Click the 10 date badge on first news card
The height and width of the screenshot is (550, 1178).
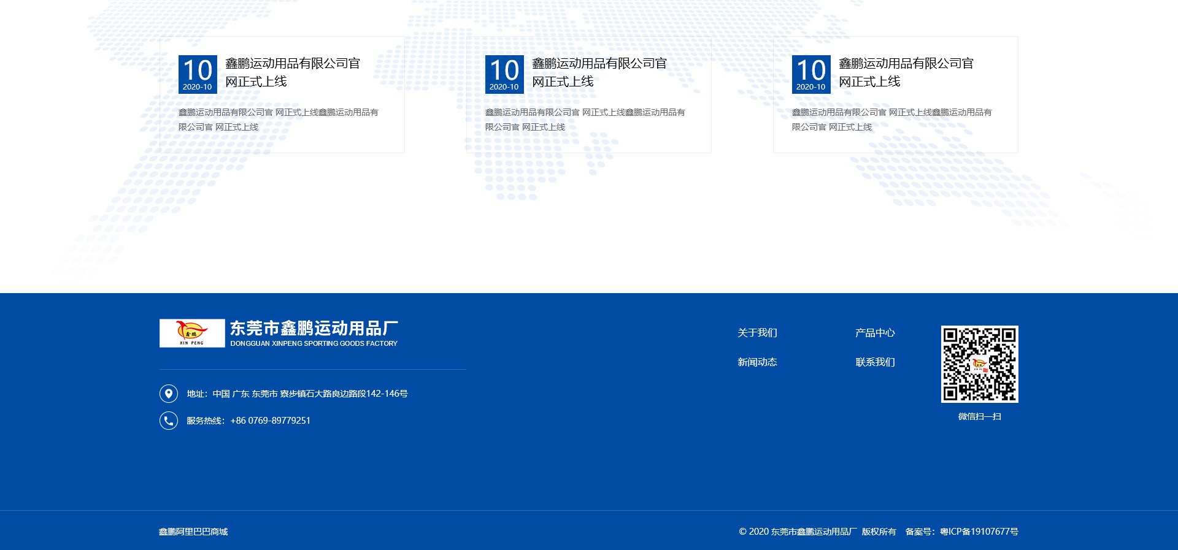[x=198, y=74]
